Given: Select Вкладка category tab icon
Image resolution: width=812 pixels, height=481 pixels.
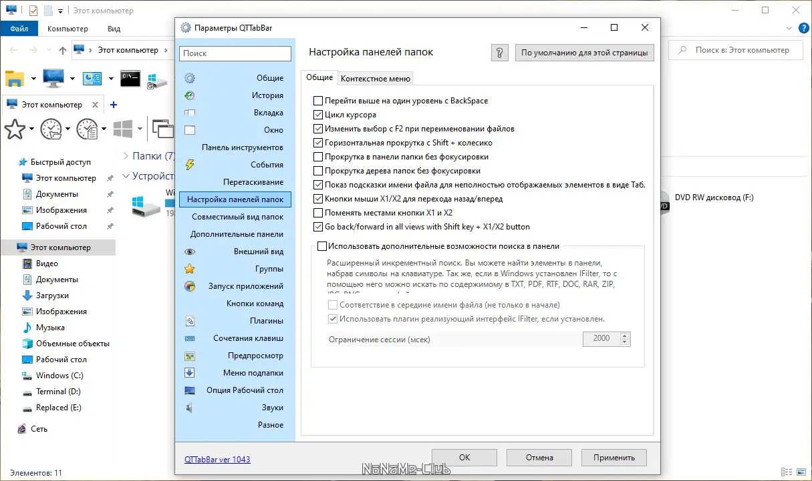Looking at the screenshot, I should (x=190, y=113).
